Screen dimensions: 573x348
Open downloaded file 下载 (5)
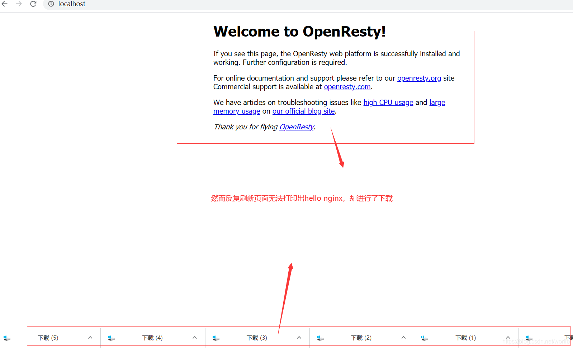pos(48,338)
